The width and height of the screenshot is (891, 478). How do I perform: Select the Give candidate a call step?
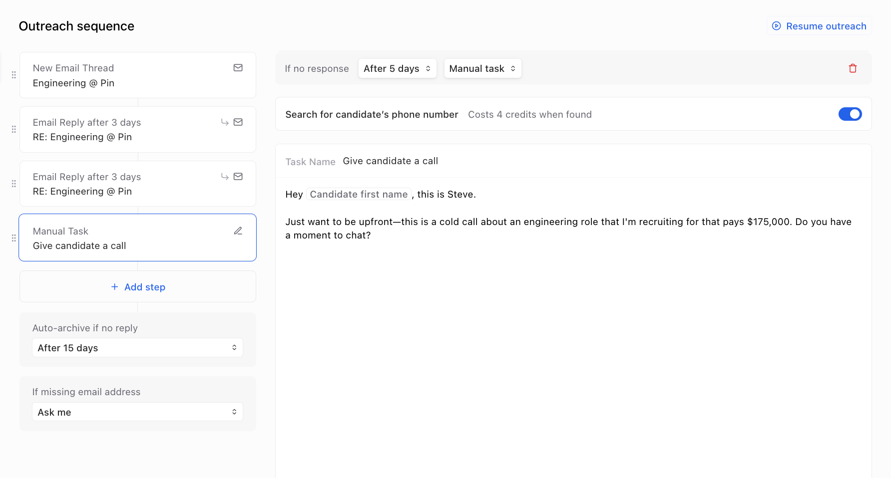125,238
